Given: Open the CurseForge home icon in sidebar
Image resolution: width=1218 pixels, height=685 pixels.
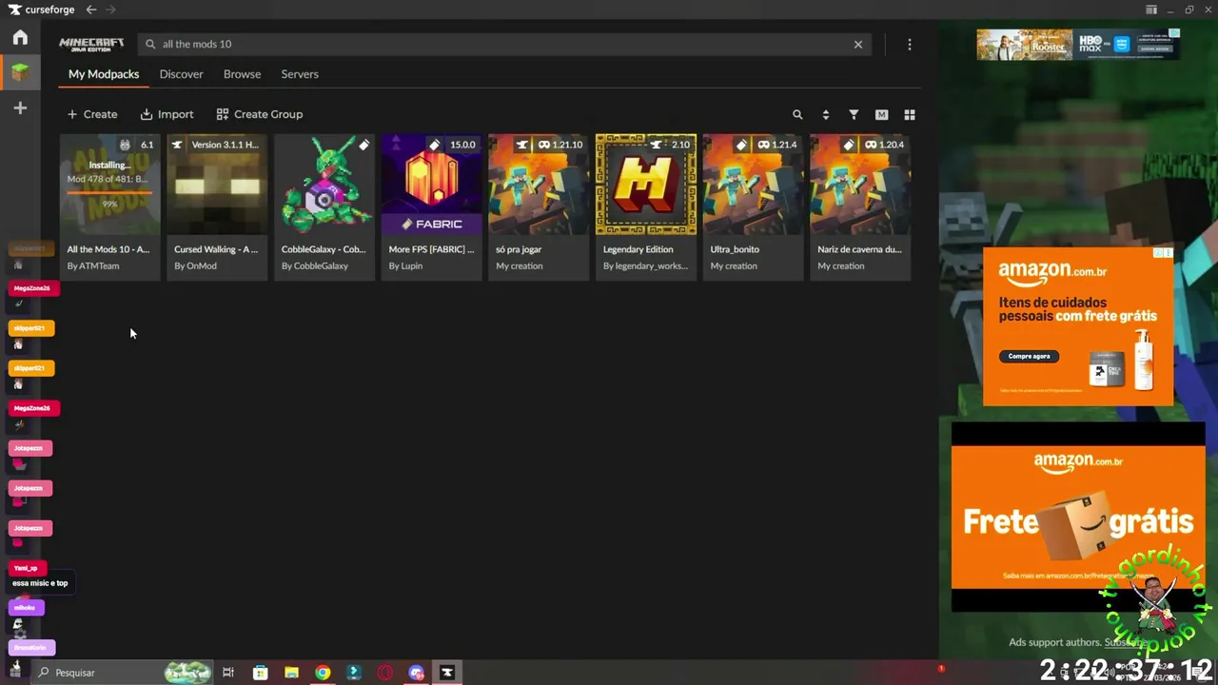Looking at the screenshot, I should (x=20, y=38).
